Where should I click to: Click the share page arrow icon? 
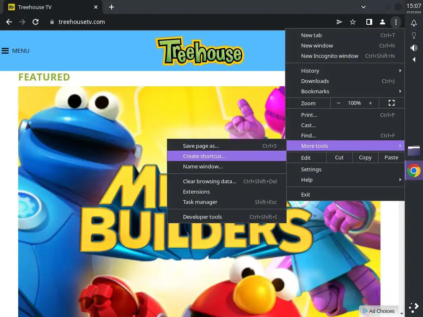point(340,22)
